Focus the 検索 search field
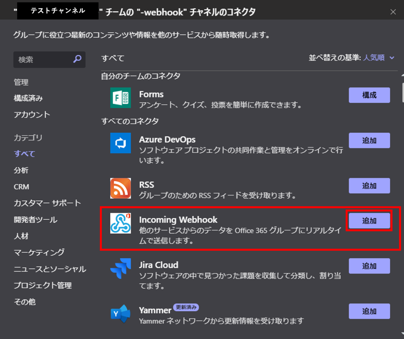Screen dimensions: 404x339 tap(49, 60)
